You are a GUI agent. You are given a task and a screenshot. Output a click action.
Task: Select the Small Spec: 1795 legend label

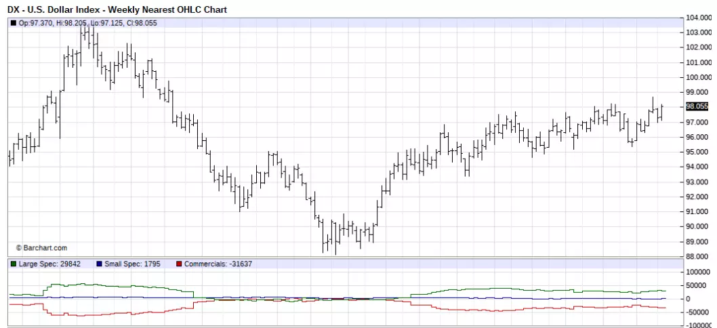[132, 264]
